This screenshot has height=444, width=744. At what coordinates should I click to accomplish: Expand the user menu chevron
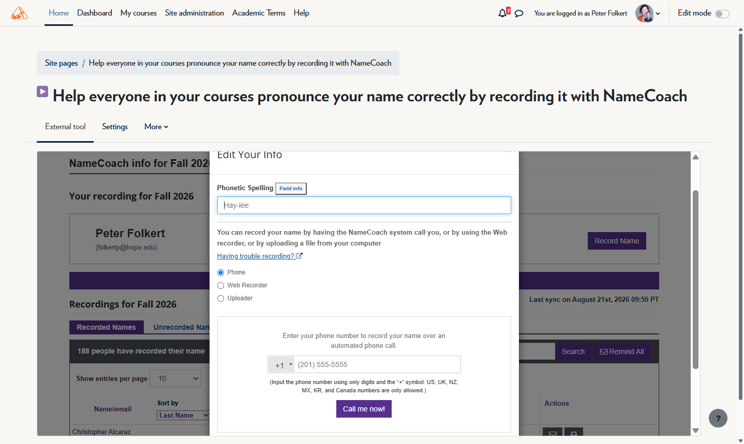658,14
